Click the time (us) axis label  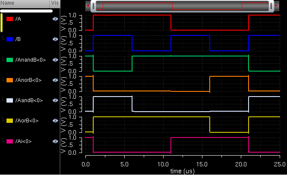point(182,171)
